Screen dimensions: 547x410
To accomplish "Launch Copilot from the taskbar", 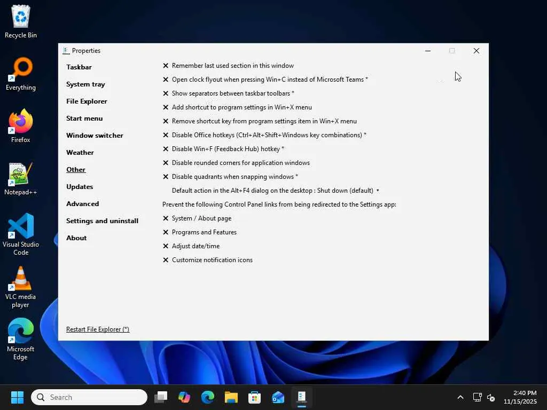I will (x=184, y=397).
